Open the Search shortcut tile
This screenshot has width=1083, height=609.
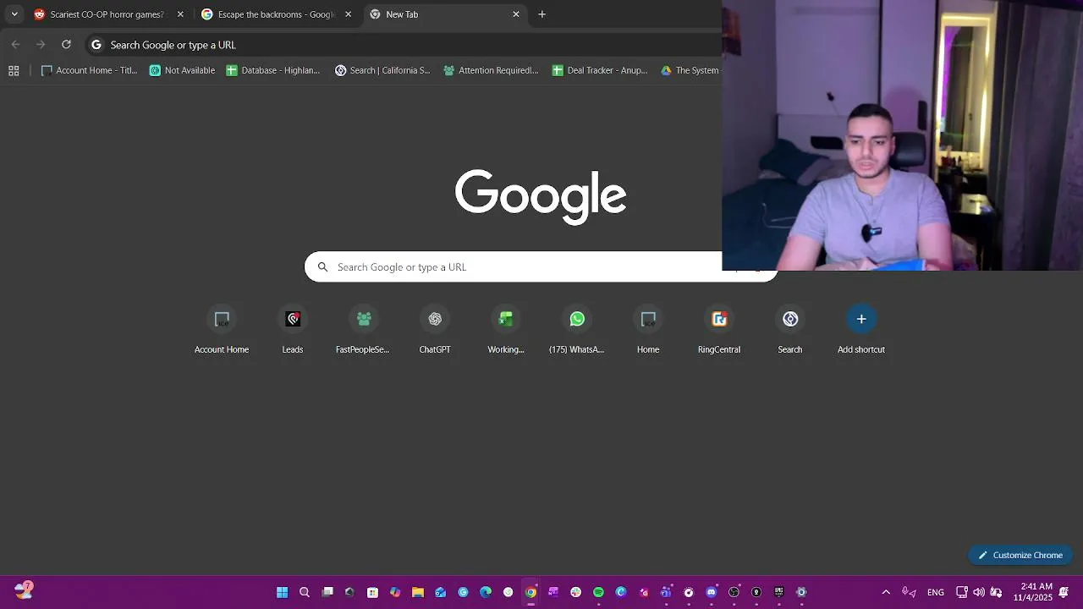click(790, 330)
